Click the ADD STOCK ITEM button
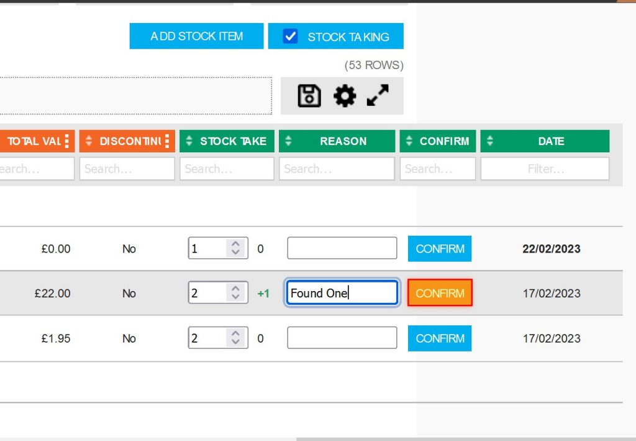 click(x=196, y=35)
